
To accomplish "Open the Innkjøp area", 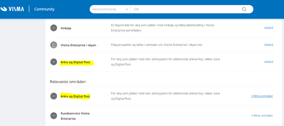I will click(x=66, y=28).
